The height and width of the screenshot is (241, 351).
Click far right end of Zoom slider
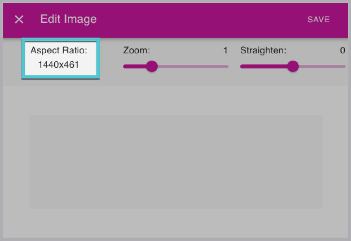227,66
